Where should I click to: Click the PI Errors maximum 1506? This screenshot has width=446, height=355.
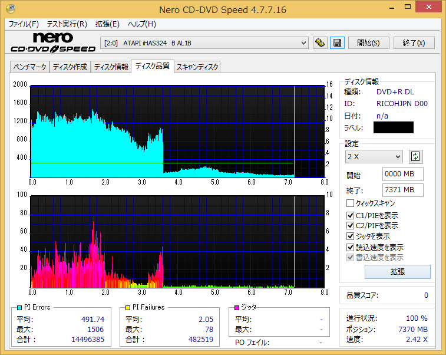[x=95, y=330]
